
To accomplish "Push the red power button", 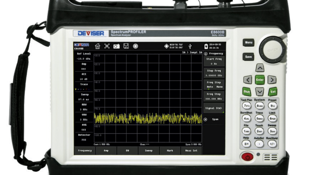I will pos(247,157).
